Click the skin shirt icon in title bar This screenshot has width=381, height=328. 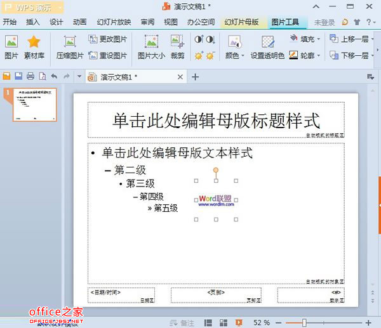coord(357,22)
